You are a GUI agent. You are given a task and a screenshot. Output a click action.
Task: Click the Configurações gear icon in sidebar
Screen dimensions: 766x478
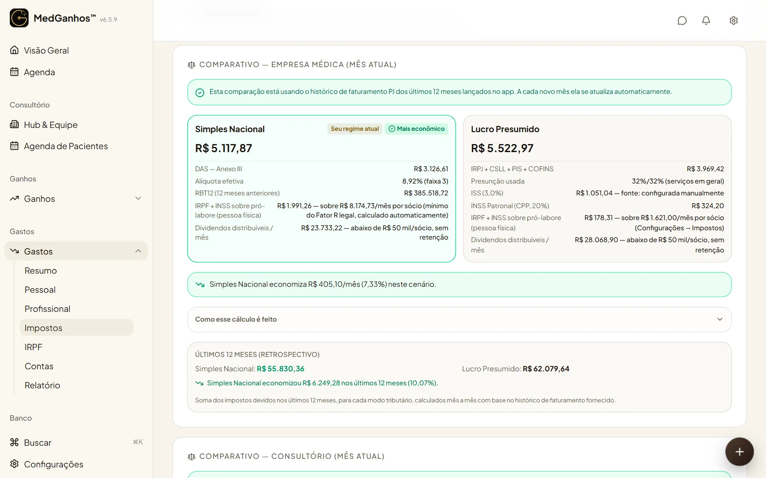(14, 464)
